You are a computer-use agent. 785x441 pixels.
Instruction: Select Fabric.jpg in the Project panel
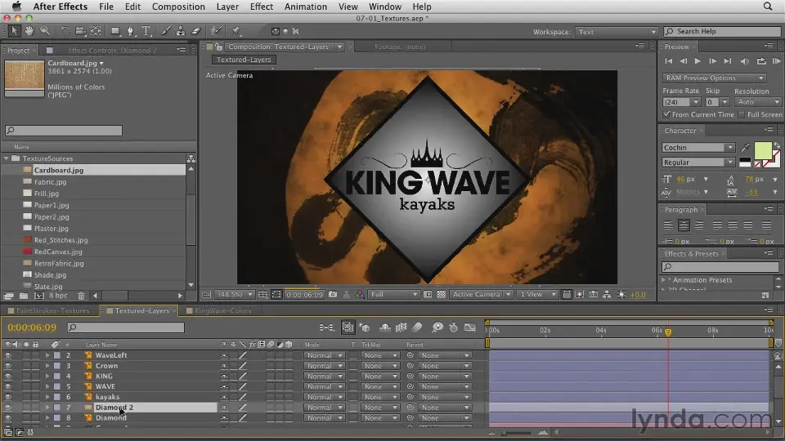[50, 182]
